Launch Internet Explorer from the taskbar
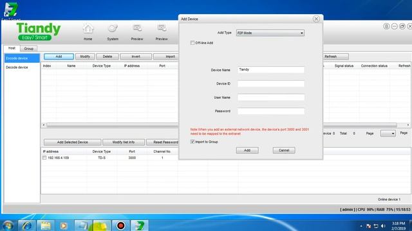This screenshot has width=412, height=231. click(27, 225)
